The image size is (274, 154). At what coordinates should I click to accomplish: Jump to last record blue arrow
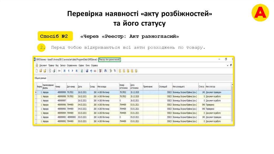(76, 71)
